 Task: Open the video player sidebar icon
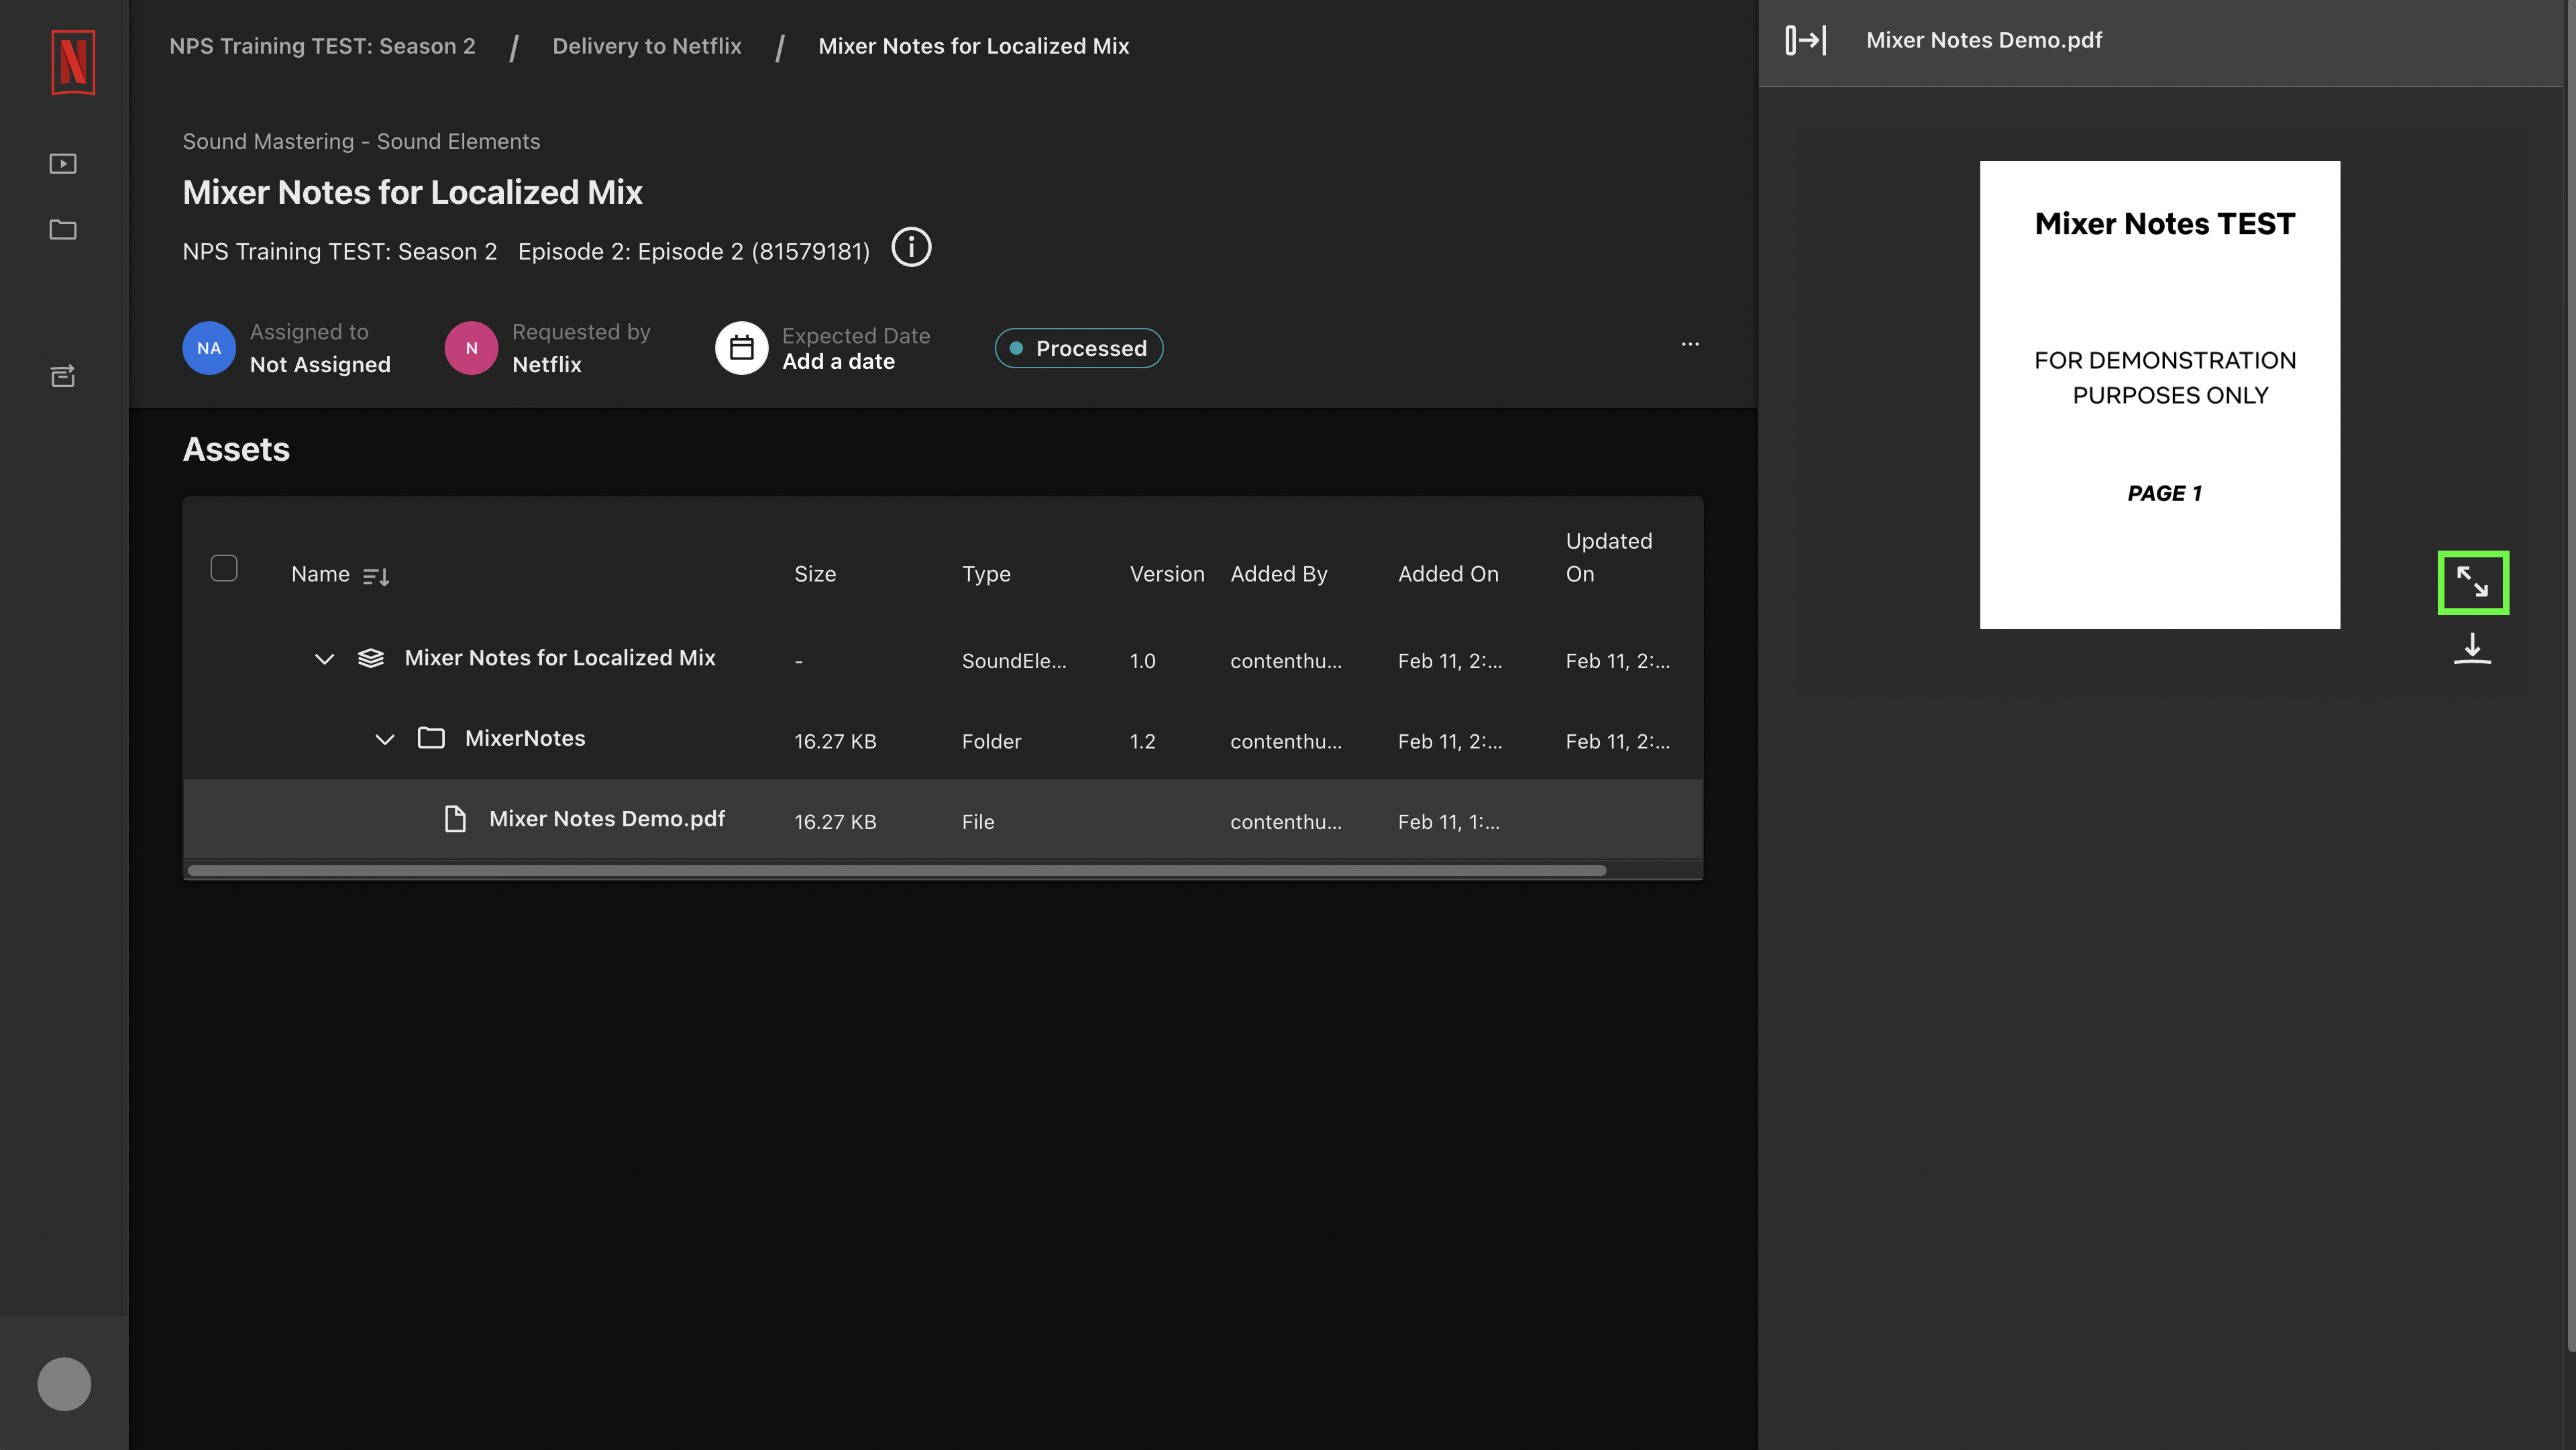(63, 163)
